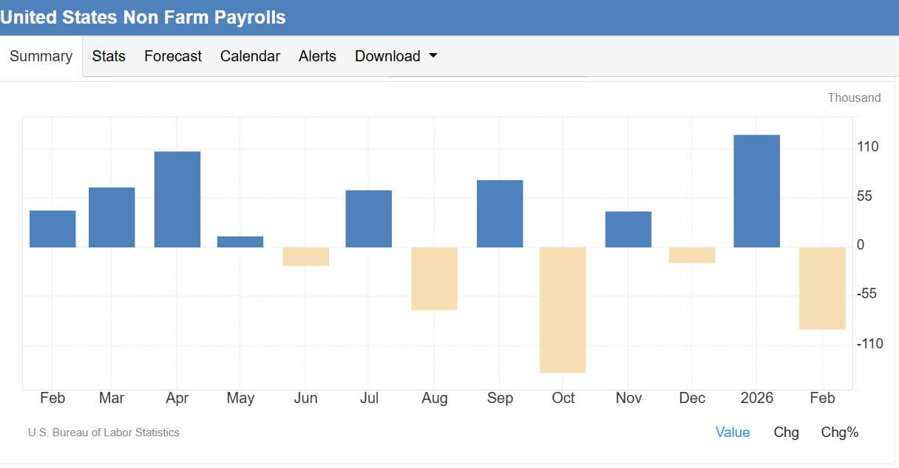
Task: Open the Alerts tab
Action: [317, 57]
